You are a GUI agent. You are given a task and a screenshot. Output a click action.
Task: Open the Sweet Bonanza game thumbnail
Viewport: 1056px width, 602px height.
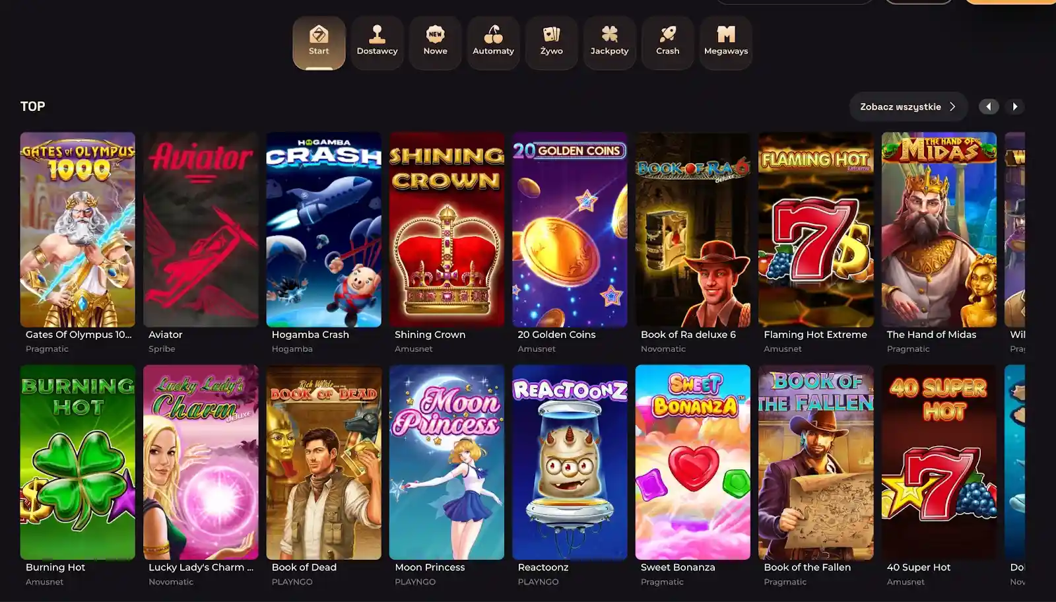tap(692, 462)
